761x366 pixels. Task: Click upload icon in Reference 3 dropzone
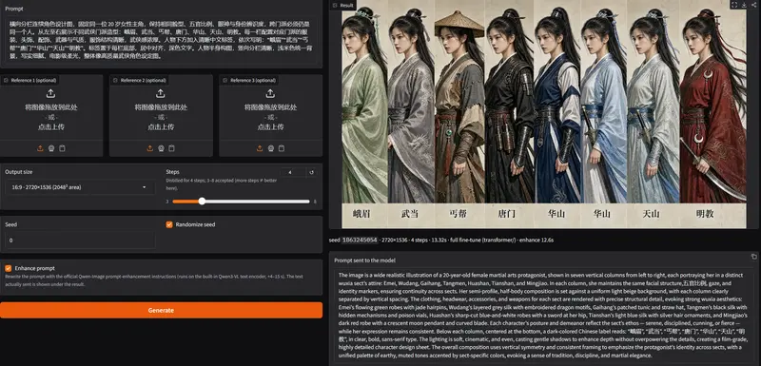pyautogui.click(x=270, y=93)
